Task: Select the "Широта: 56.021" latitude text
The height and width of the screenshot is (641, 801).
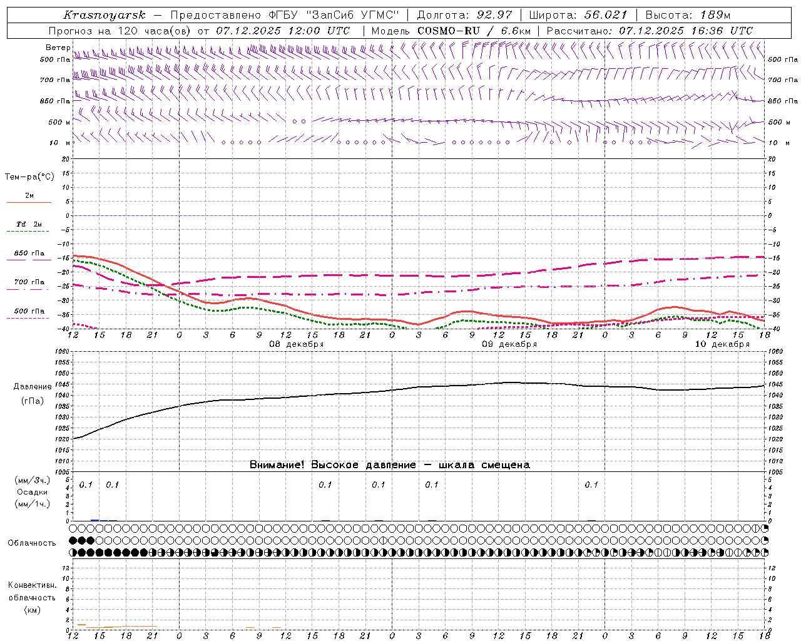Action: coord(578,15)
